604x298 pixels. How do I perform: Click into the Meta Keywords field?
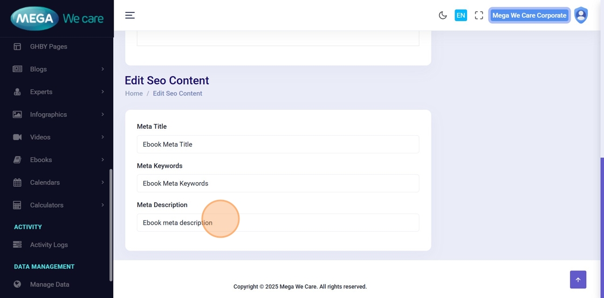(x=278, y=184)
